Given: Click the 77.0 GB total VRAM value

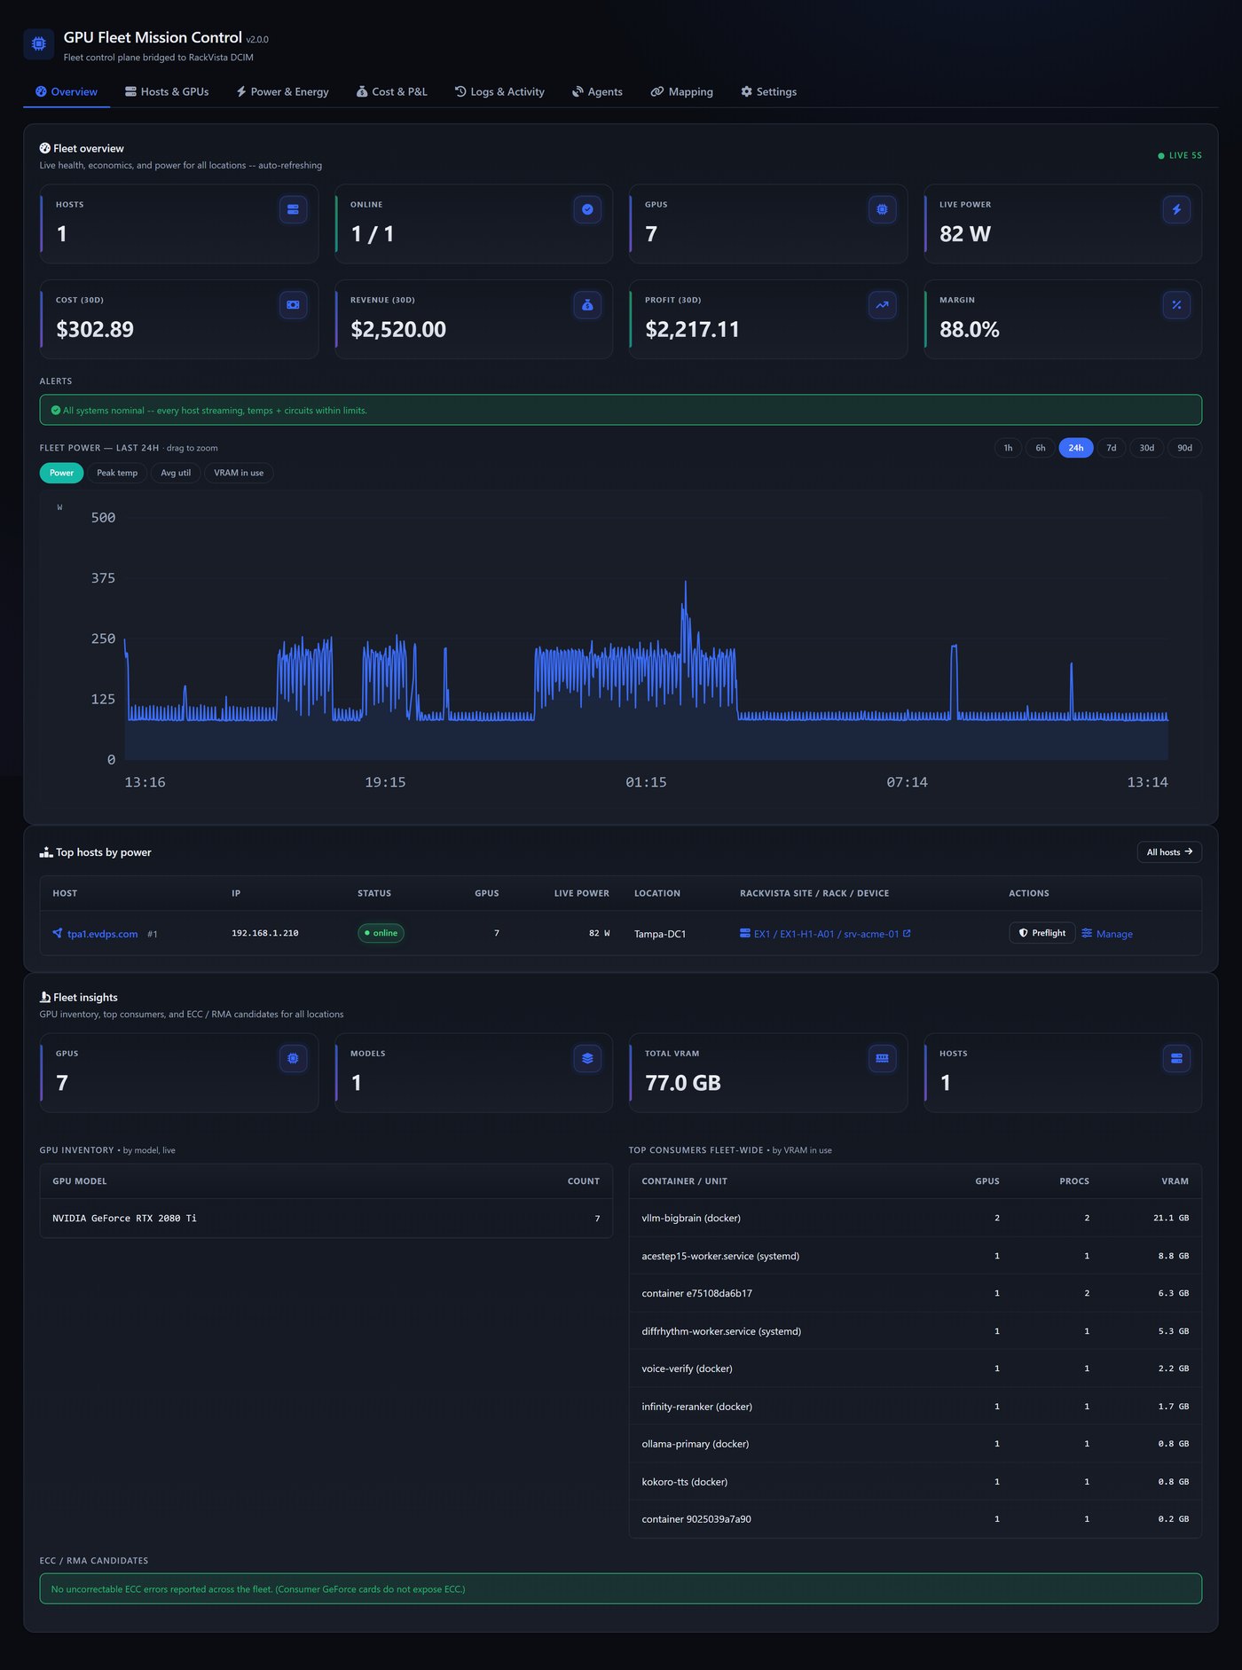Looking at the screenshot, I should (x=683, y=1083).
